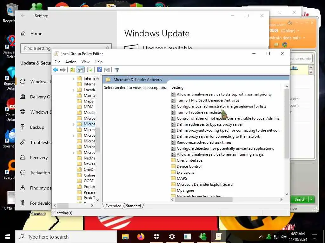Expand the first Interne tree folder

[73, 79]
